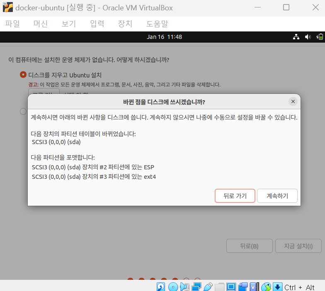Open the 입력 menu
This screenshot has height=291, width=325.
pos(97,24)
